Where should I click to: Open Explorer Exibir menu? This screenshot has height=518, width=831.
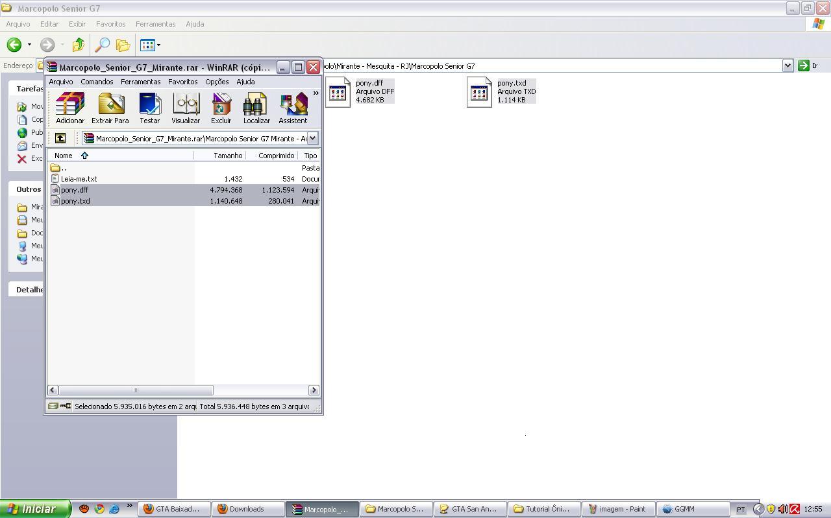[x=77, y=24]
